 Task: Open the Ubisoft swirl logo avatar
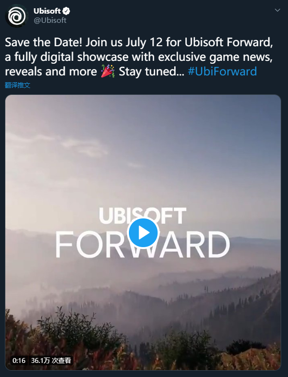coord(17,17)
